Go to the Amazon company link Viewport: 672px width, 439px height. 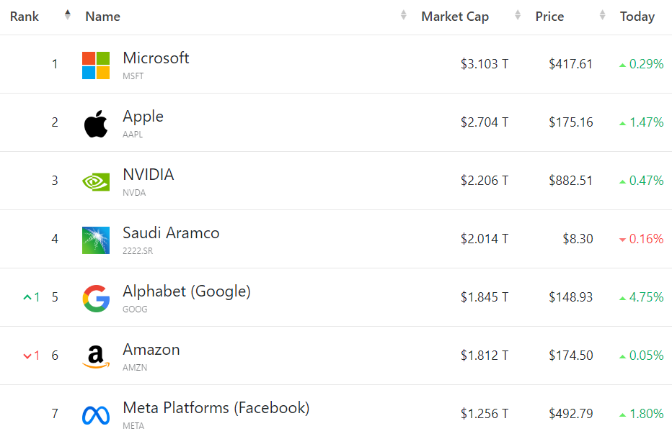[151, 350]
